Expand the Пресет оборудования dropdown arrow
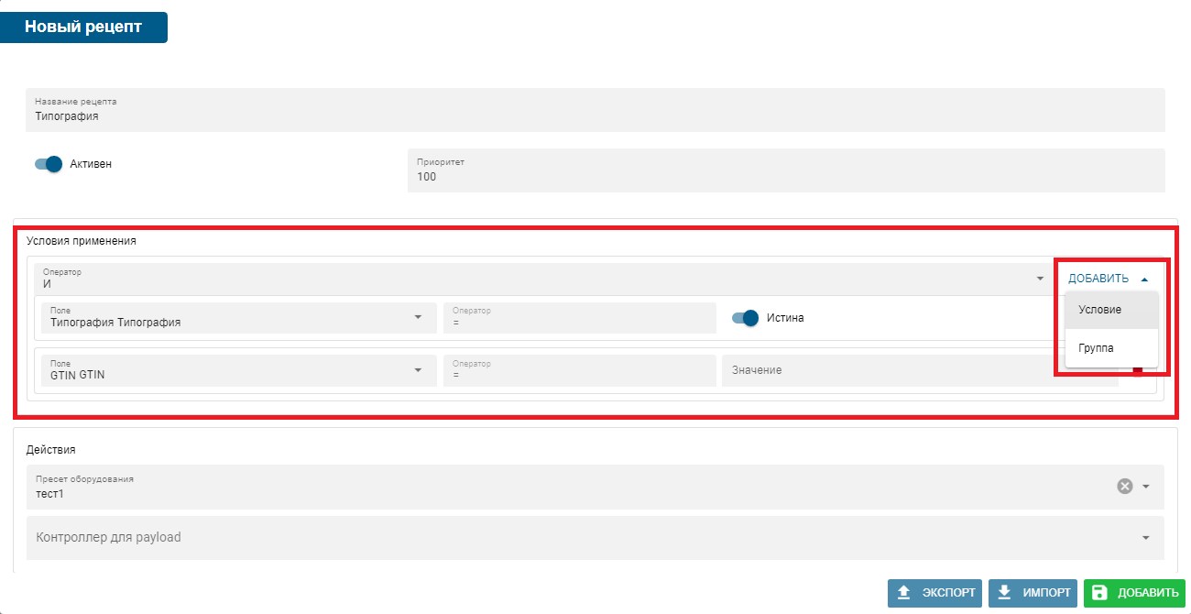 (x=1145, y=487)
